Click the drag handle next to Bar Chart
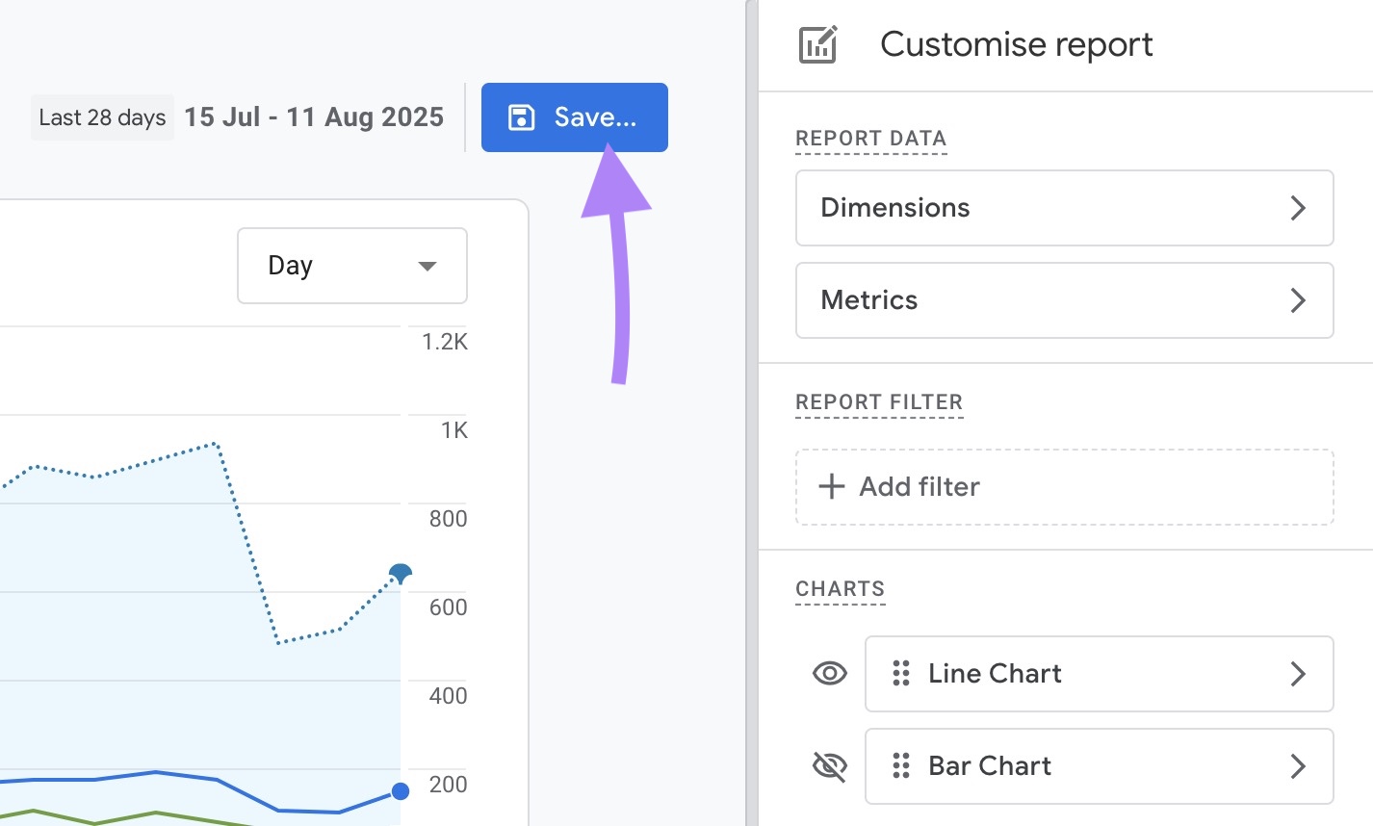 point(901,766)
